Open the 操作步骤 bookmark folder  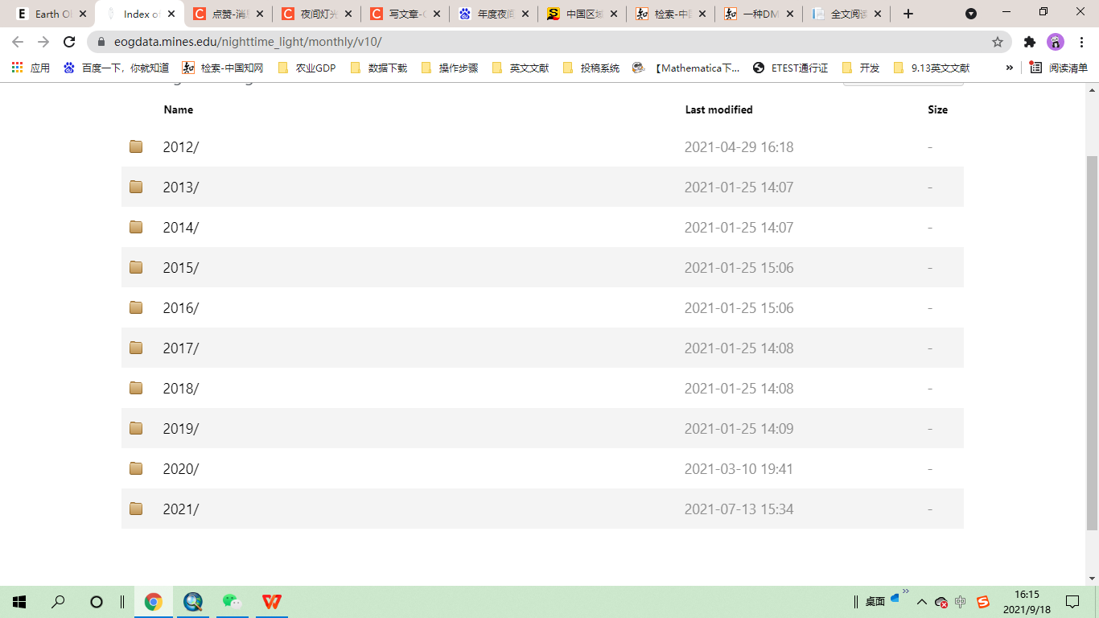click(450, 68)
